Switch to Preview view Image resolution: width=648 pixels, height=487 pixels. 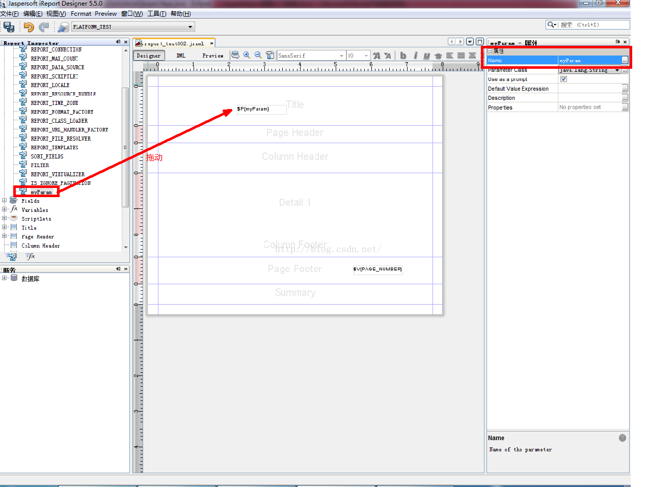click(213, 56)
